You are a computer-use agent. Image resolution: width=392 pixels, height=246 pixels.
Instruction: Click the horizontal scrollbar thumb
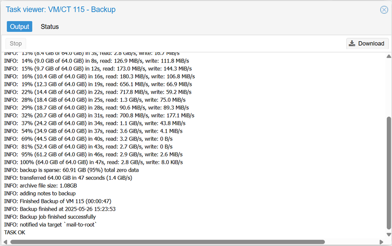[167, 242]
